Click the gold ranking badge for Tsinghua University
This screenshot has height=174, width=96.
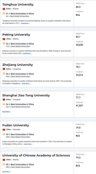click(4, 13)
